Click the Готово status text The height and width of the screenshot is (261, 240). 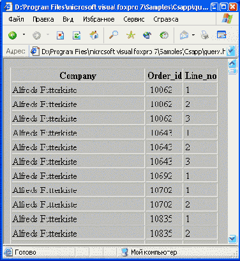(x=26, y=252)
